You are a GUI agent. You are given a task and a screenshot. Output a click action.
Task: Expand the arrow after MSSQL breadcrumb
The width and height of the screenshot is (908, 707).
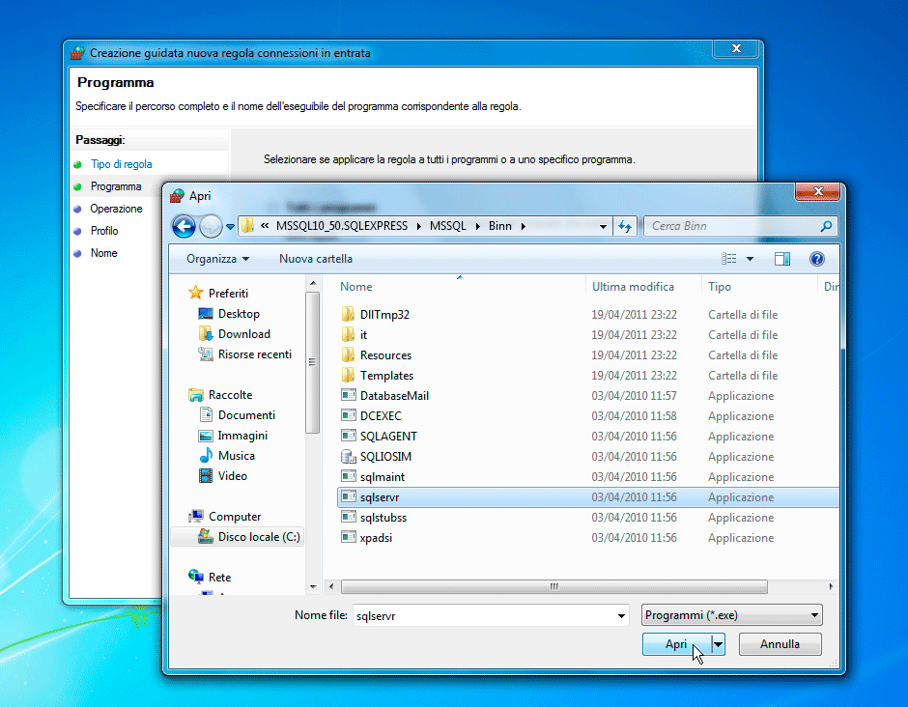pyautogui.click(x=478, y=226)
